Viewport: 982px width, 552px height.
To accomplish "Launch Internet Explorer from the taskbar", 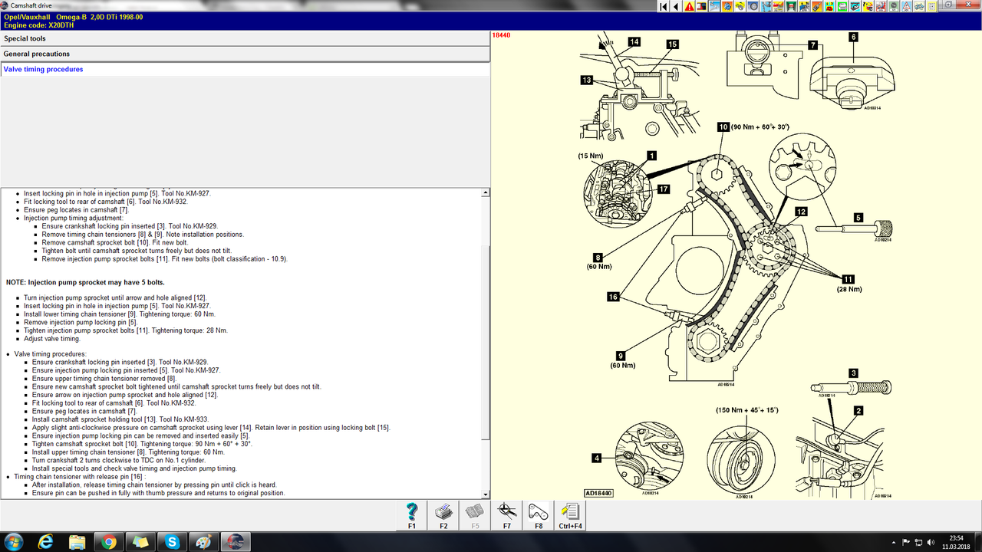I will 45,542.
